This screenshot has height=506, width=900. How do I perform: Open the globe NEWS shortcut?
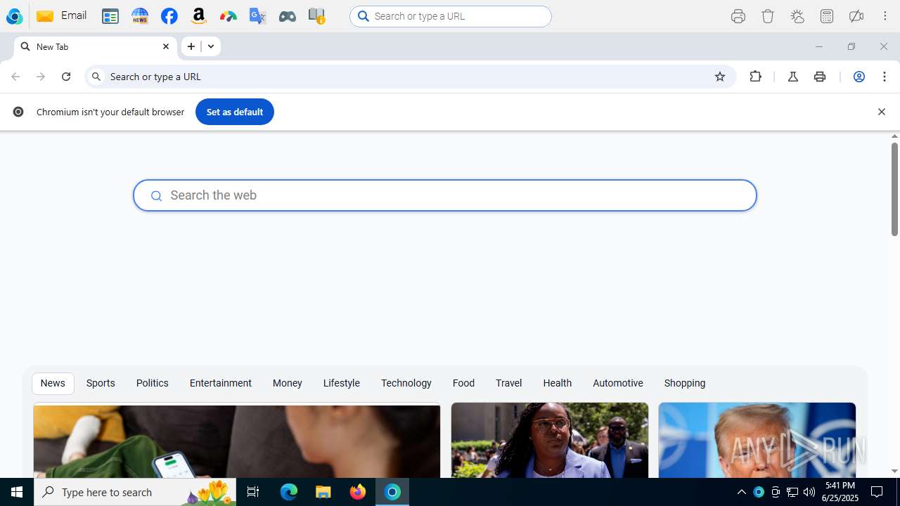coord(140,16)
